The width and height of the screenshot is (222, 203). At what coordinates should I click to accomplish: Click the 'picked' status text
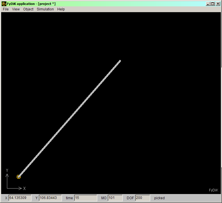pos(159,198)
